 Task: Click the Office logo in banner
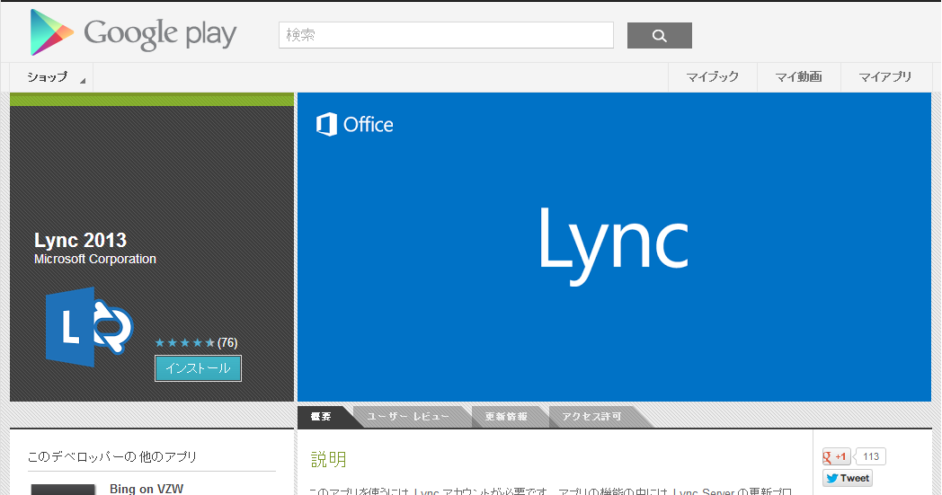pyautogui.click(x=354, y=124)
